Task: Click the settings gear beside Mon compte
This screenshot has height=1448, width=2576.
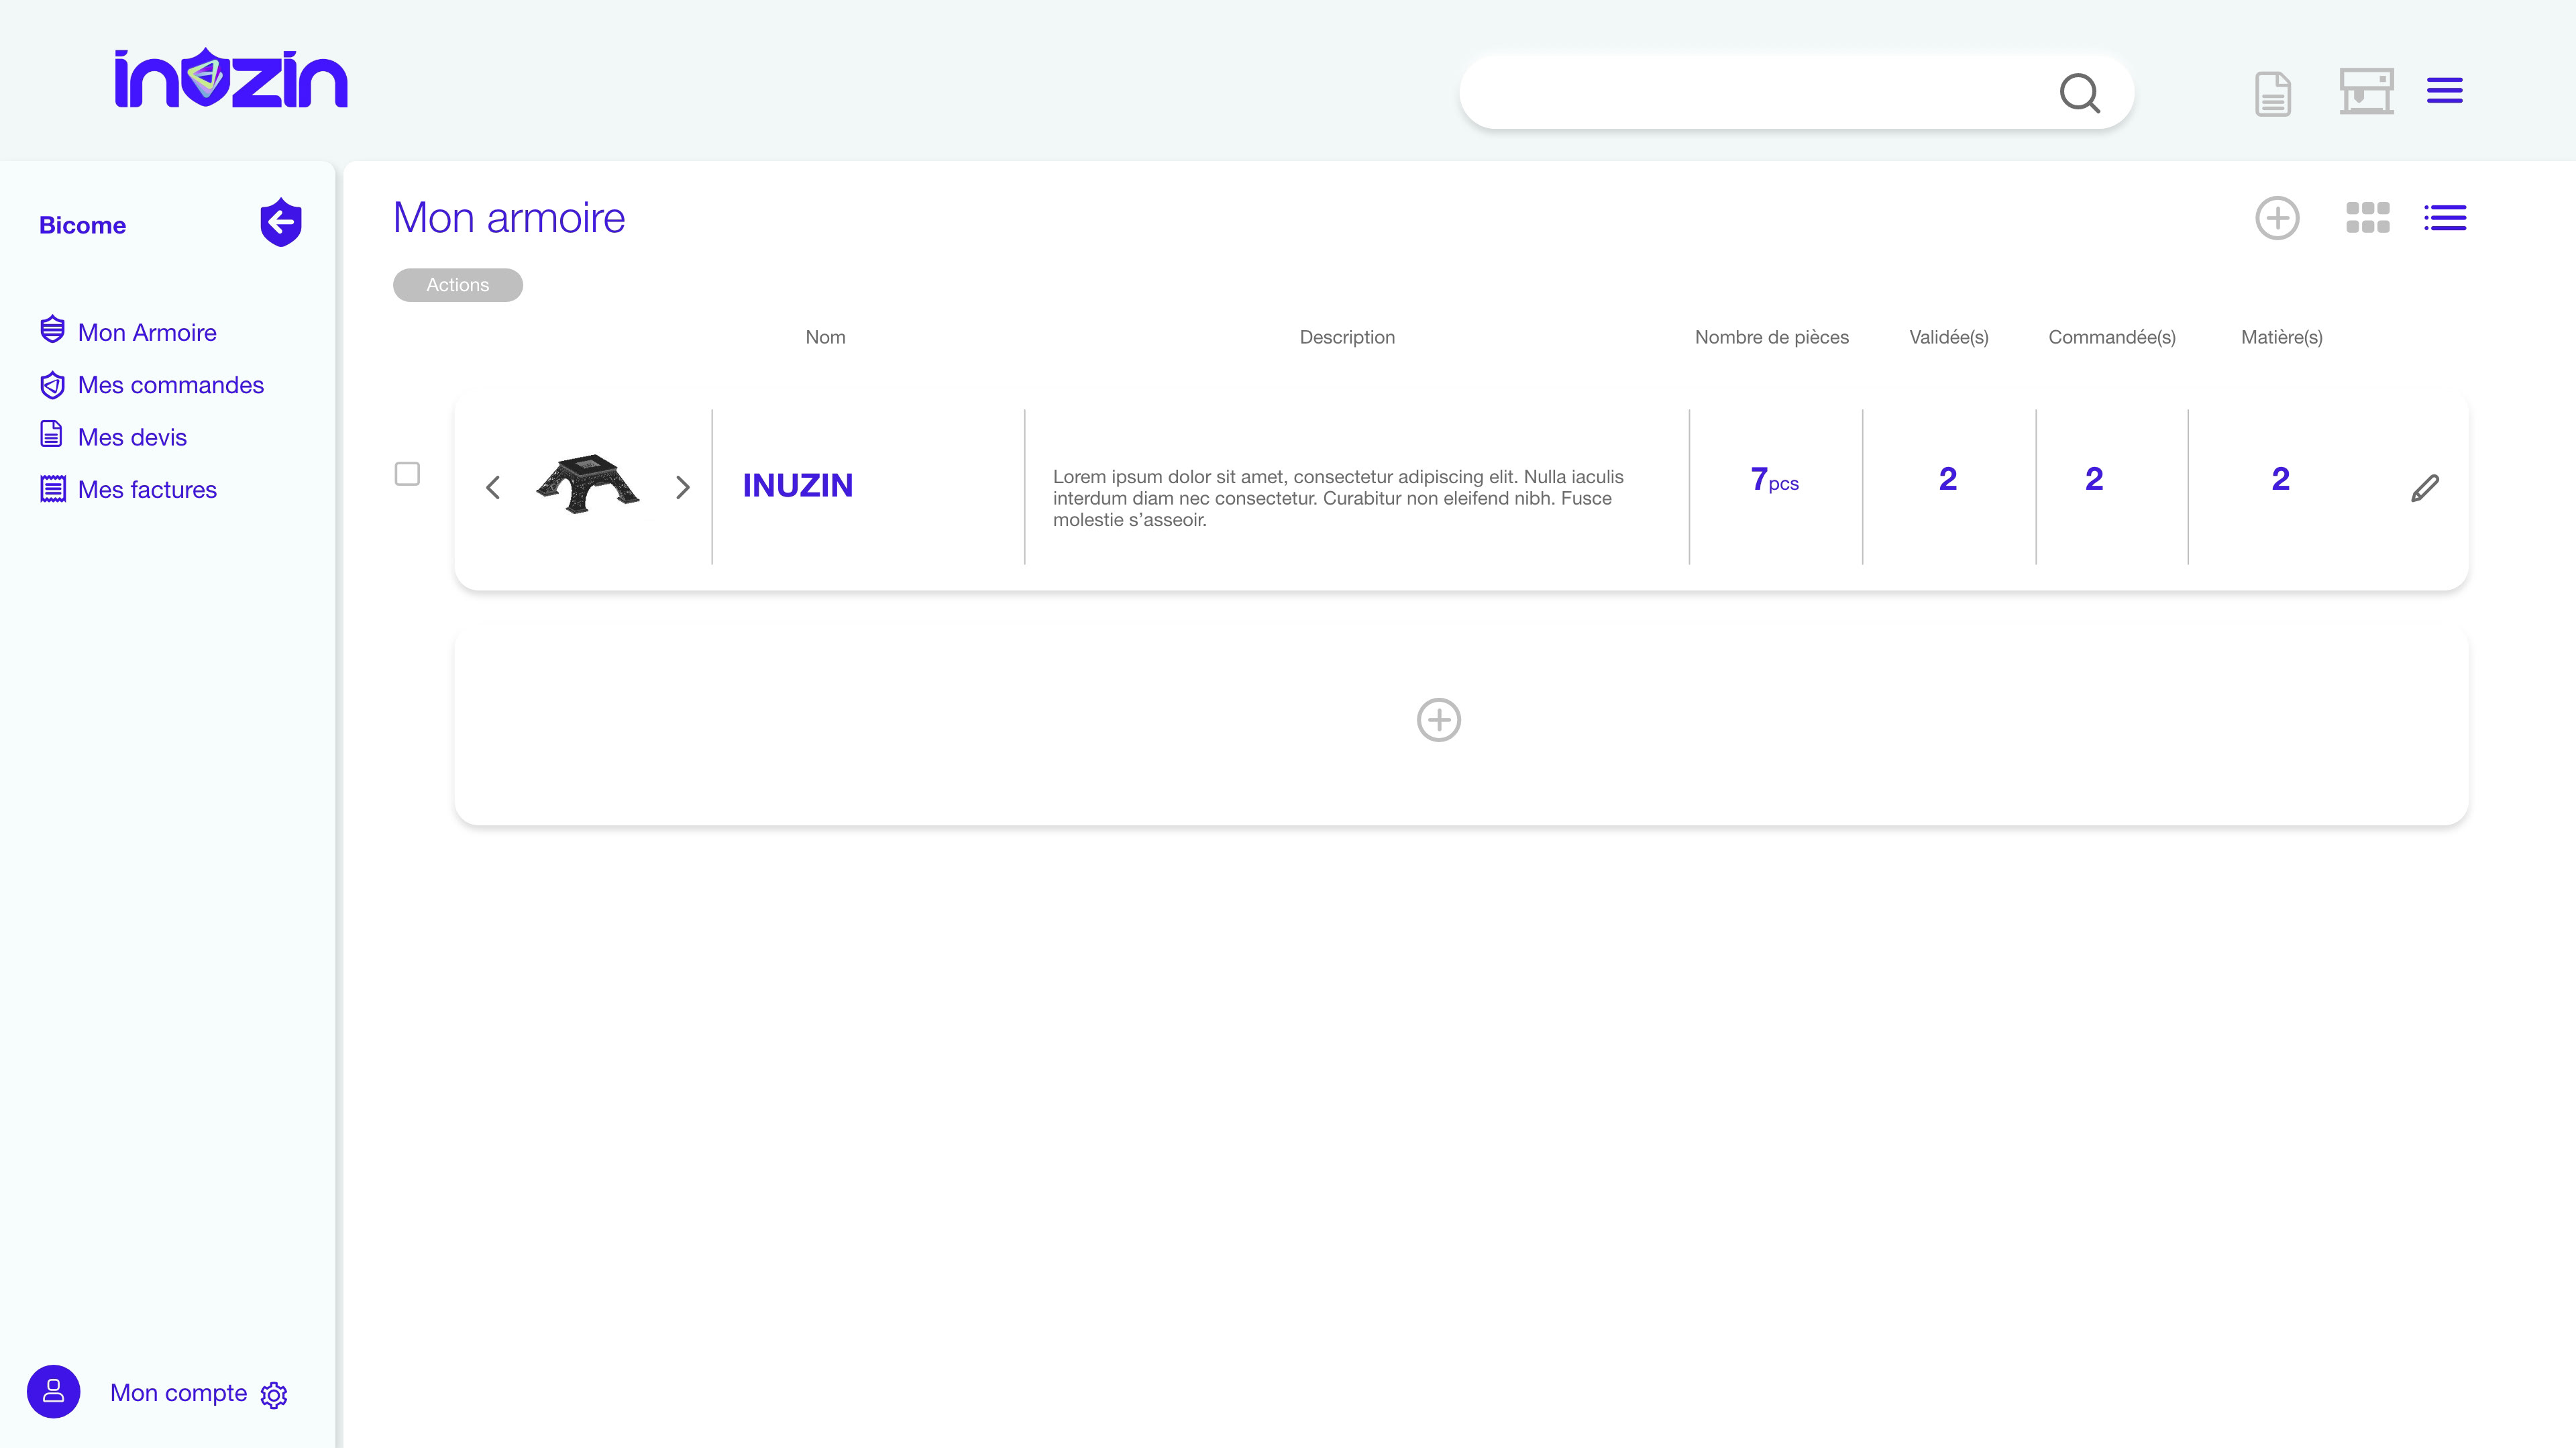Action: (274, 1395)
